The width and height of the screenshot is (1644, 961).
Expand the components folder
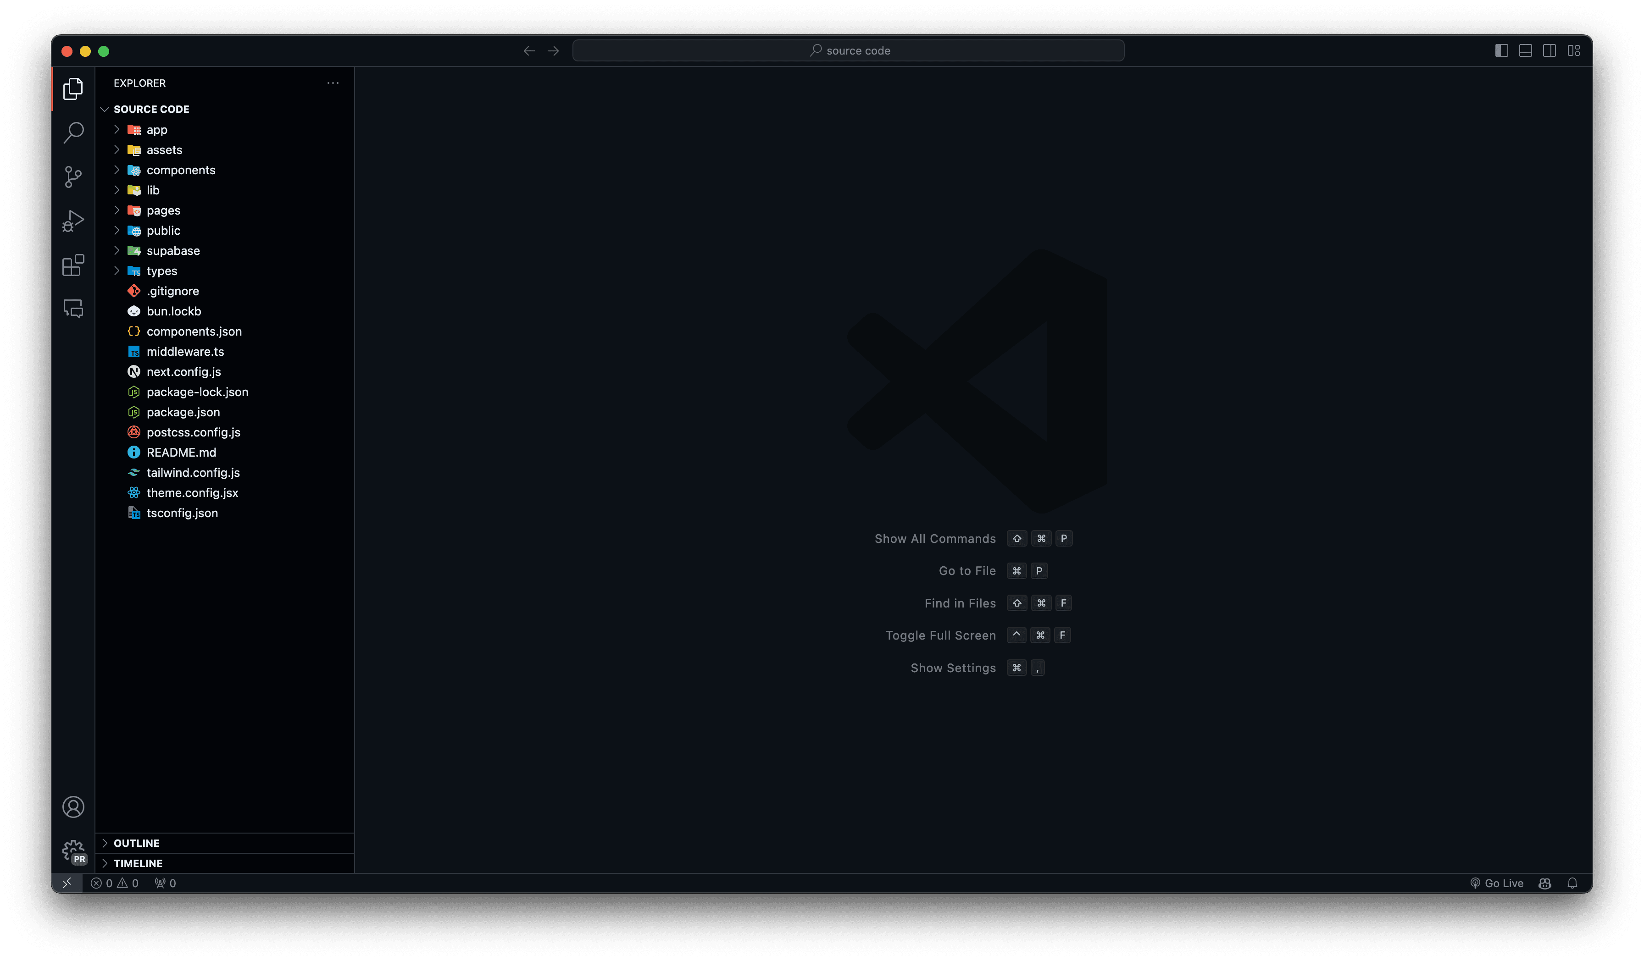pos(224,170)
